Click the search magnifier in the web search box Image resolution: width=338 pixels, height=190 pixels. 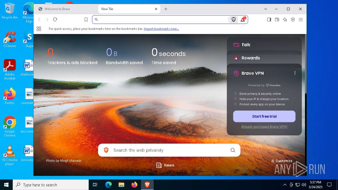pyautogui.click(x=233, y=150)
